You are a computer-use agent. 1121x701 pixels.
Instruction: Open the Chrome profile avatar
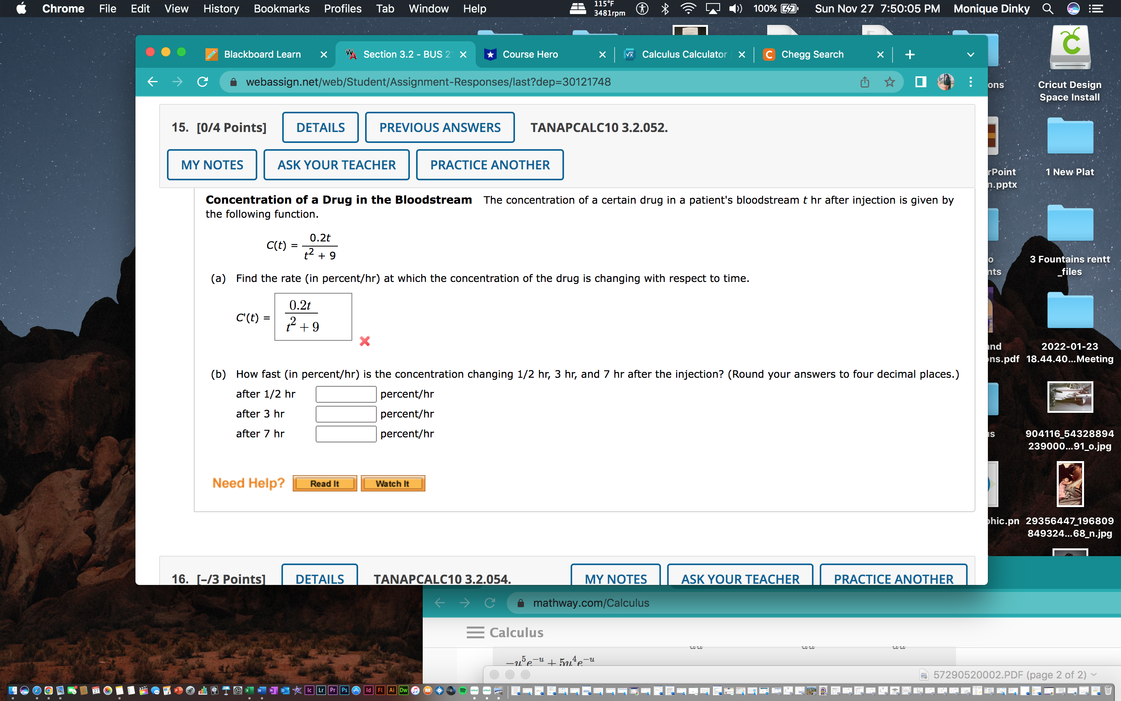(946, 82)
